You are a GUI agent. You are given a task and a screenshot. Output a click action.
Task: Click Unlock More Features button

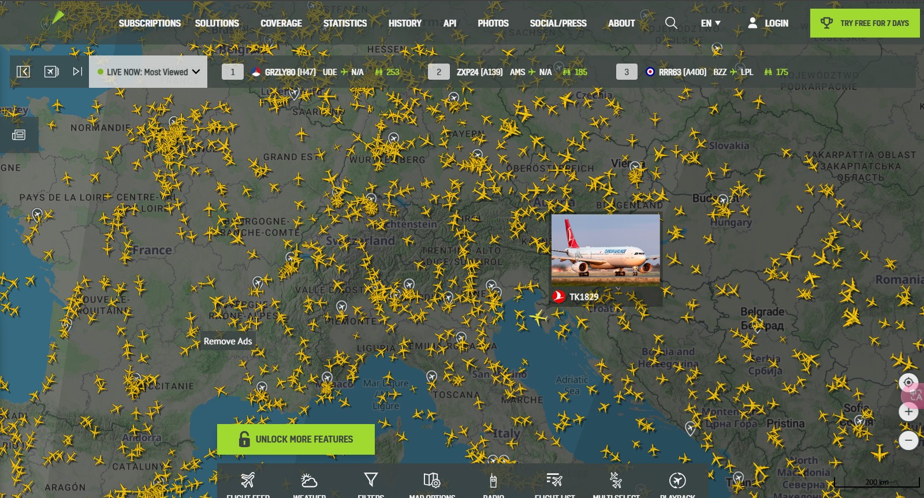click(296, 439)
